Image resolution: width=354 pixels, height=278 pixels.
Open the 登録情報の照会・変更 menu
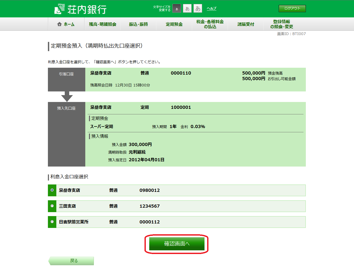pyautogui.click(x=281, y=24)
